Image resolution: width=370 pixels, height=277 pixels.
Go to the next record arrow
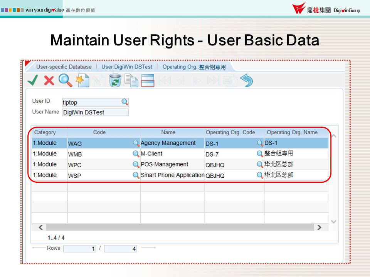(197, 80)
